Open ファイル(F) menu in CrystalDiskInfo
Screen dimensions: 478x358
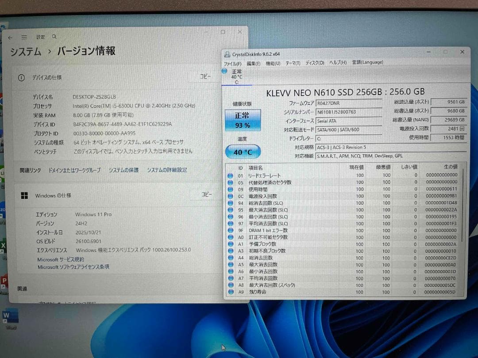(233, 64)
